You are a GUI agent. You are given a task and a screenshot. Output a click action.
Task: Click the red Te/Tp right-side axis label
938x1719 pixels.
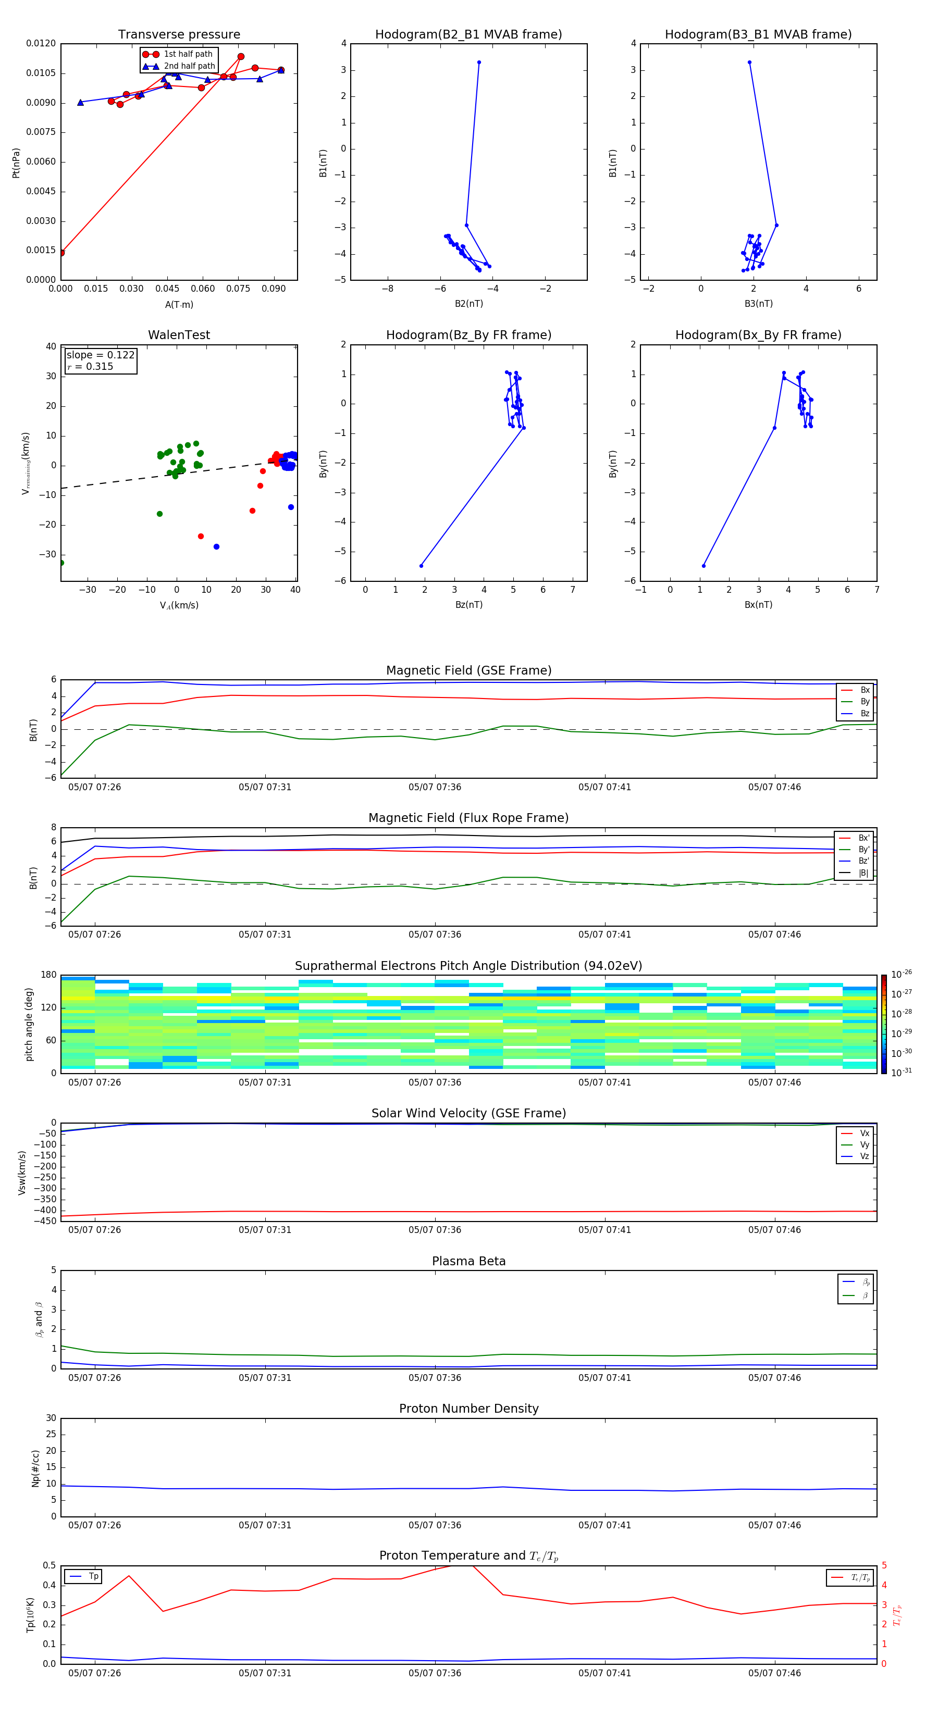897,1615
